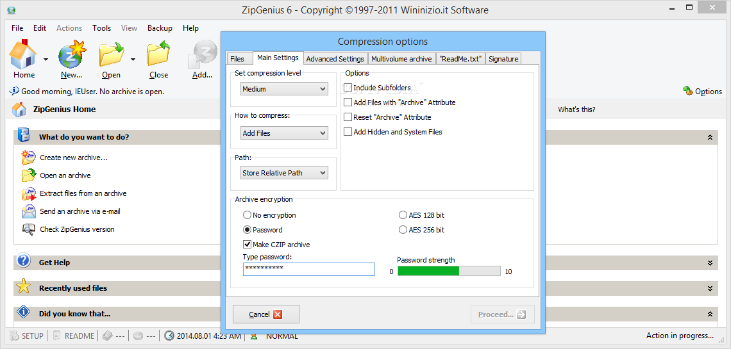The image size is (731, 349).
Task: Click the What do you want to do icon
Action: (24, 135)
